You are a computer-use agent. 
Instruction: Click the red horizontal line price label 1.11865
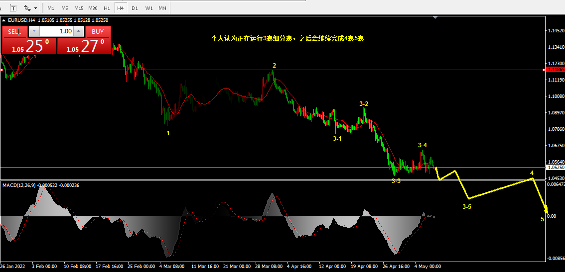click(x=556, y=70)
